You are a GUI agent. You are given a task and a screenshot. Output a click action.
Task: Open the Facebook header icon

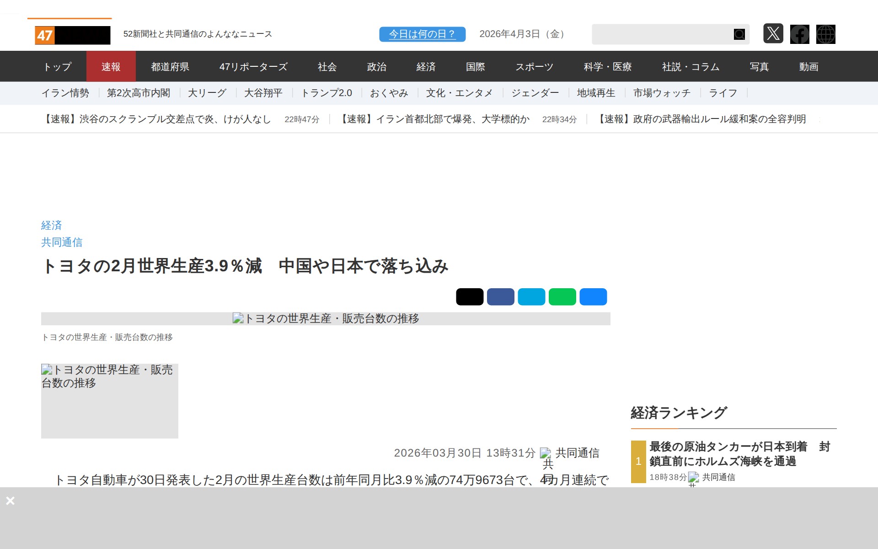pos(799,34)
